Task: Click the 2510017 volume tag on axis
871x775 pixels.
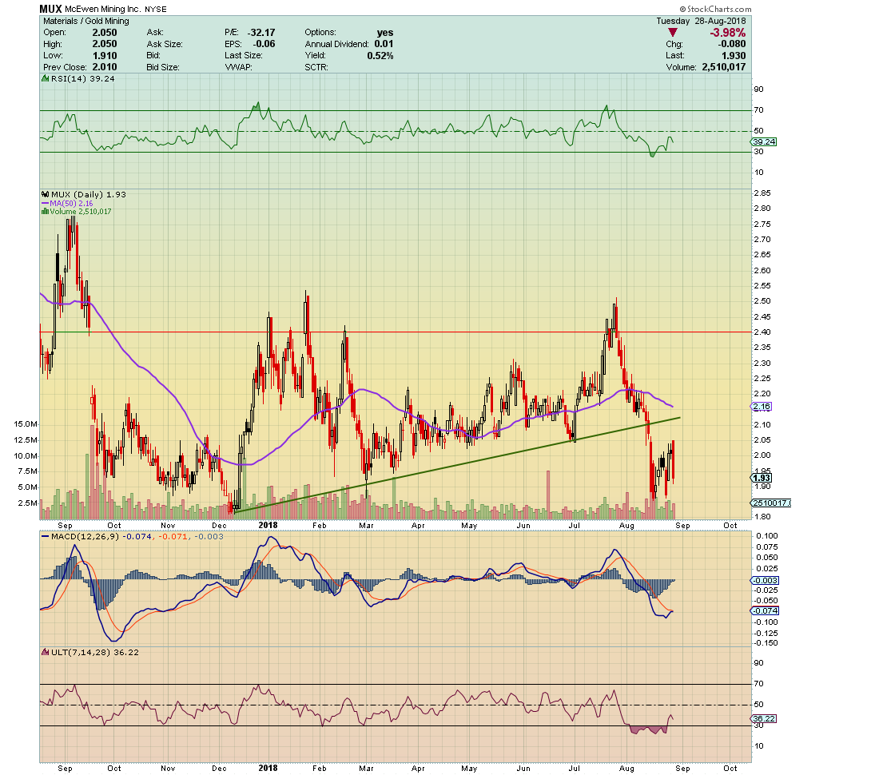Action: pyautogui.click(x=771, y=503)
